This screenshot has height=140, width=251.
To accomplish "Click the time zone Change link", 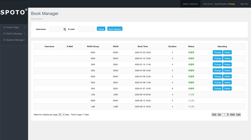I will (231, 4).
